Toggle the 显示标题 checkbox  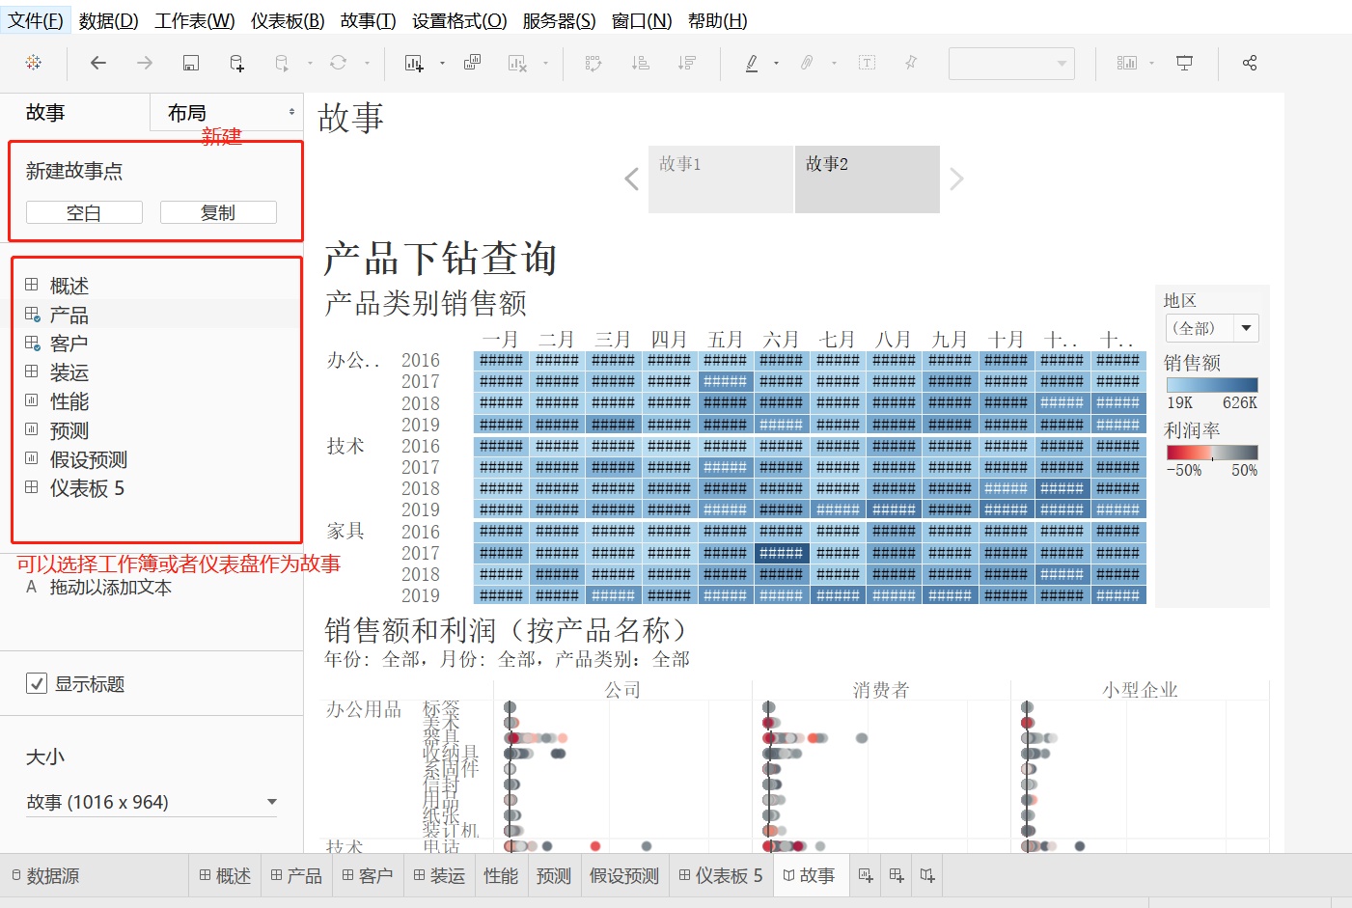[x=37, y=683]
